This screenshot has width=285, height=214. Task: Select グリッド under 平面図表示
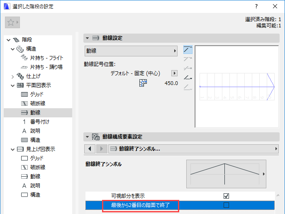tap(37, 94)
